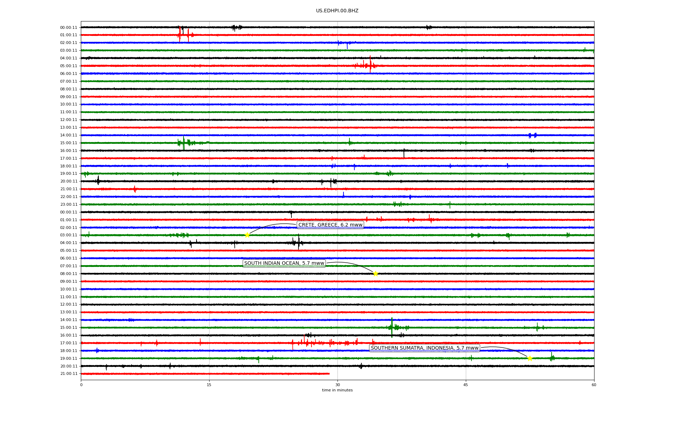Click the 21:00:11 label of the short final trace
Viewport: 675px width, 422px height.
pos(69,374)
